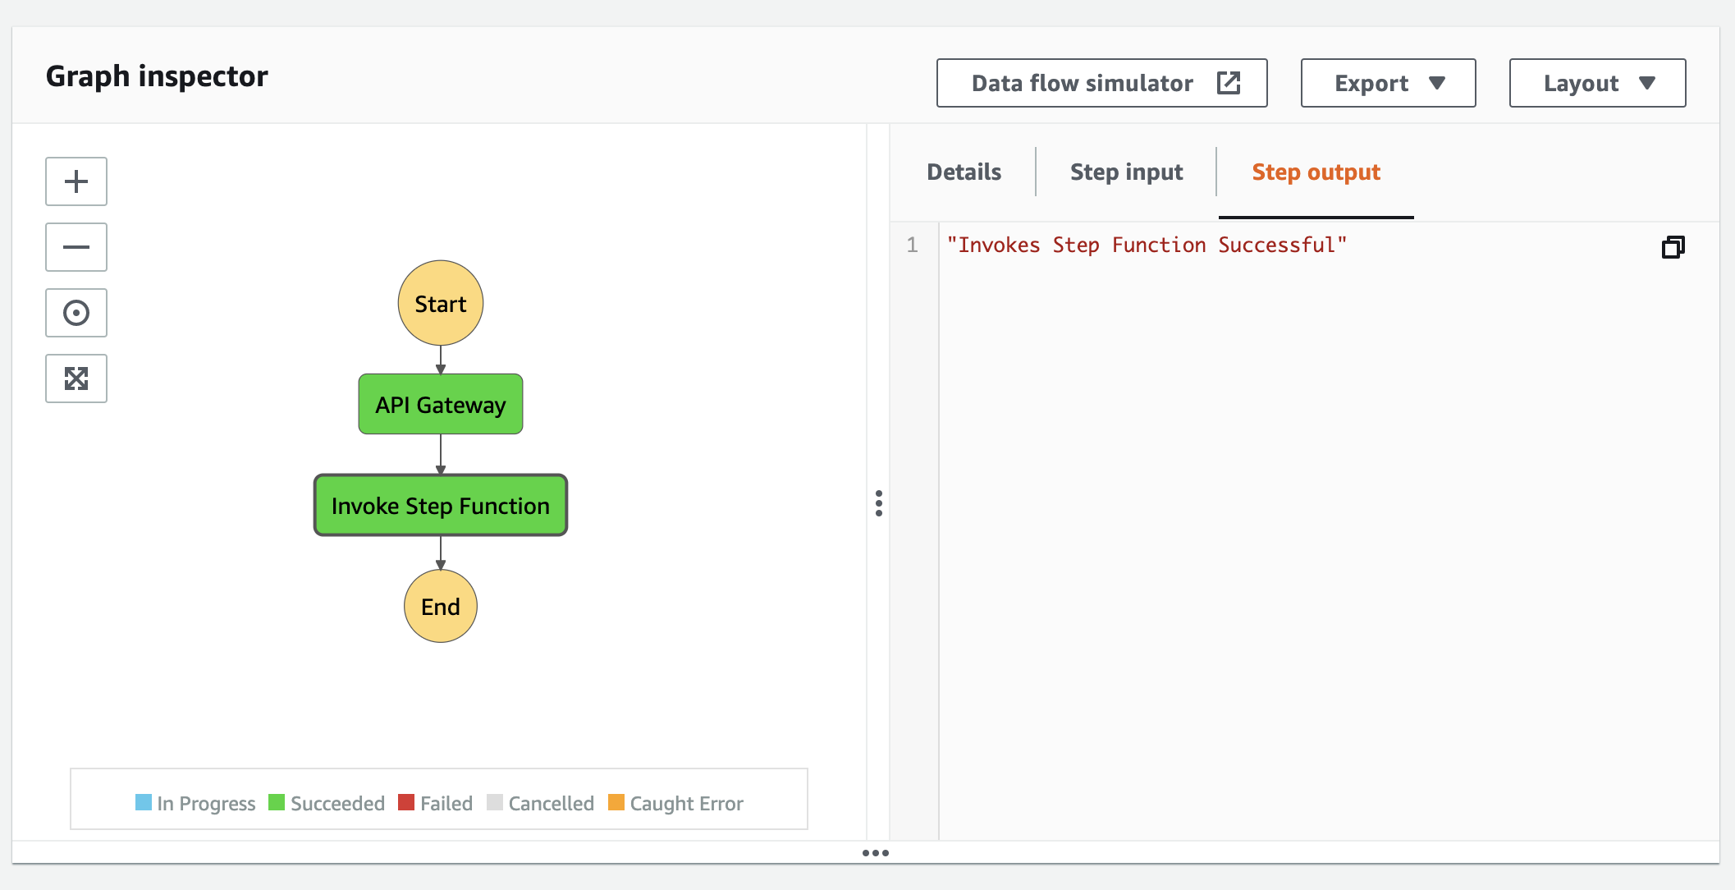
Task: Select the Step output tab
Action: 1315,172
